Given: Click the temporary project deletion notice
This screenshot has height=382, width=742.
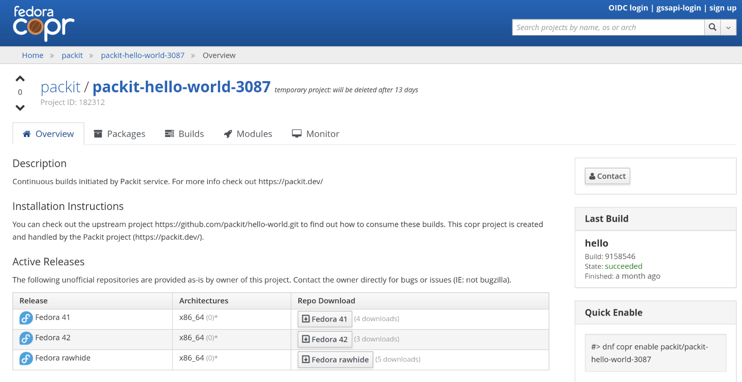Looking at the screenshot, I should pos(346,90).
